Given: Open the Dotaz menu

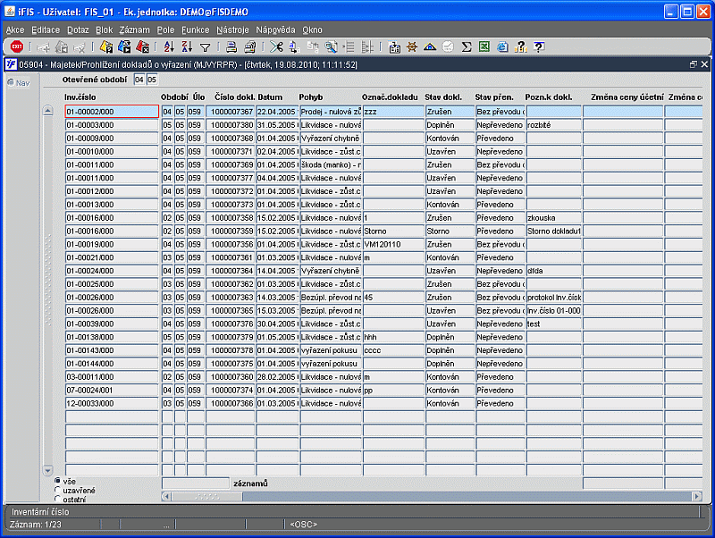Looking at the screenshot, I should coord(78,29).
